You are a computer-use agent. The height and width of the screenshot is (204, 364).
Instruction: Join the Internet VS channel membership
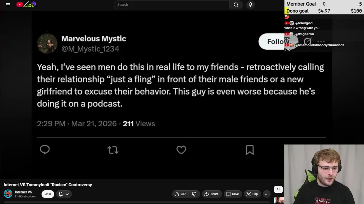pyautogui.click(x=48, y=194)
